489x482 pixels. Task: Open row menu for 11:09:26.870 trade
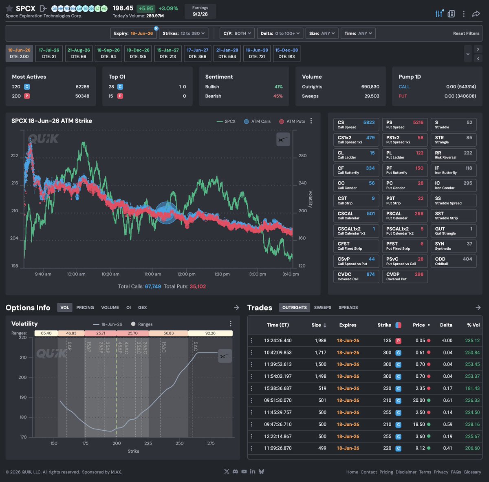[251, 448]
